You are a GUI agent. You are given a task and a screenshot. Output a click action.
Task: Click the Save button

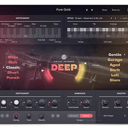pos(105,10)
